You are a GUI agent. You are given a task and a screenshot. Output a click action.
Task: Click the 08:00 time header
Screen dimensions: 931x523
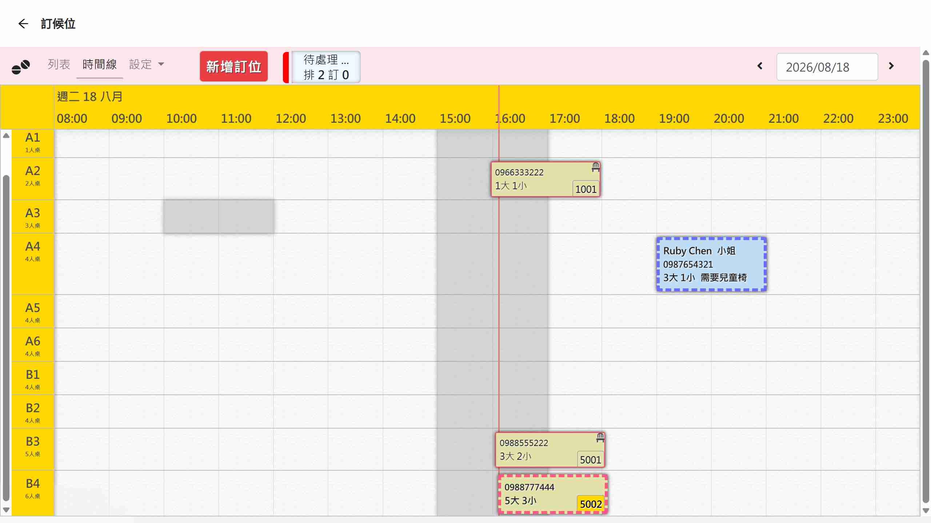(x=72, y=118)
